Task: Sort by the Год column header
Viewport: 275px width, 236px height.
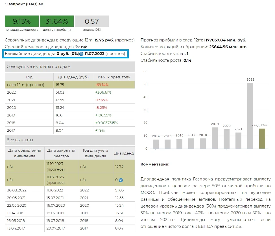Action: click(29, 77)
